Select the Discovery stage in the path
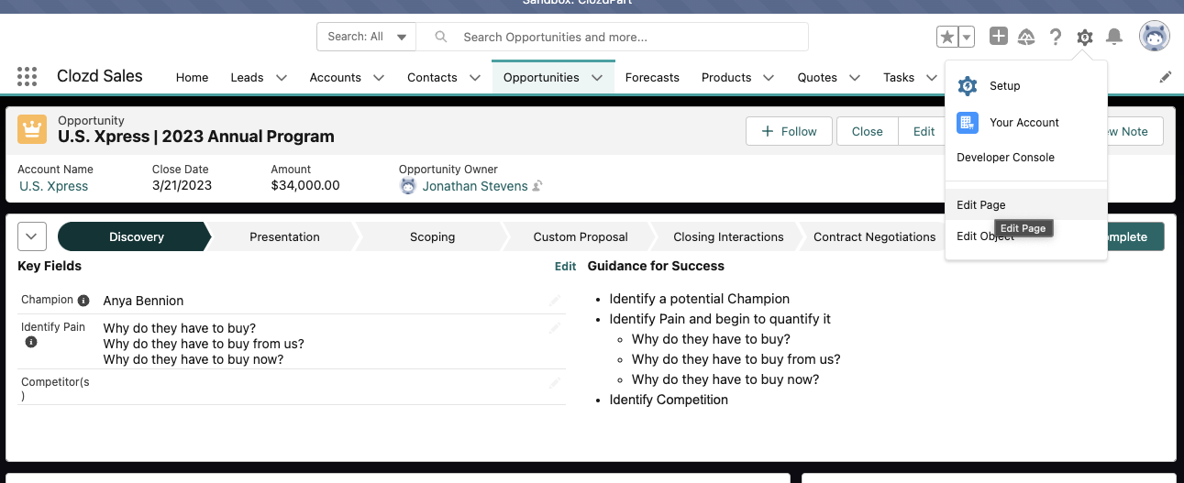The width and height of the screenshot is (1184, 483). [134, 236]
